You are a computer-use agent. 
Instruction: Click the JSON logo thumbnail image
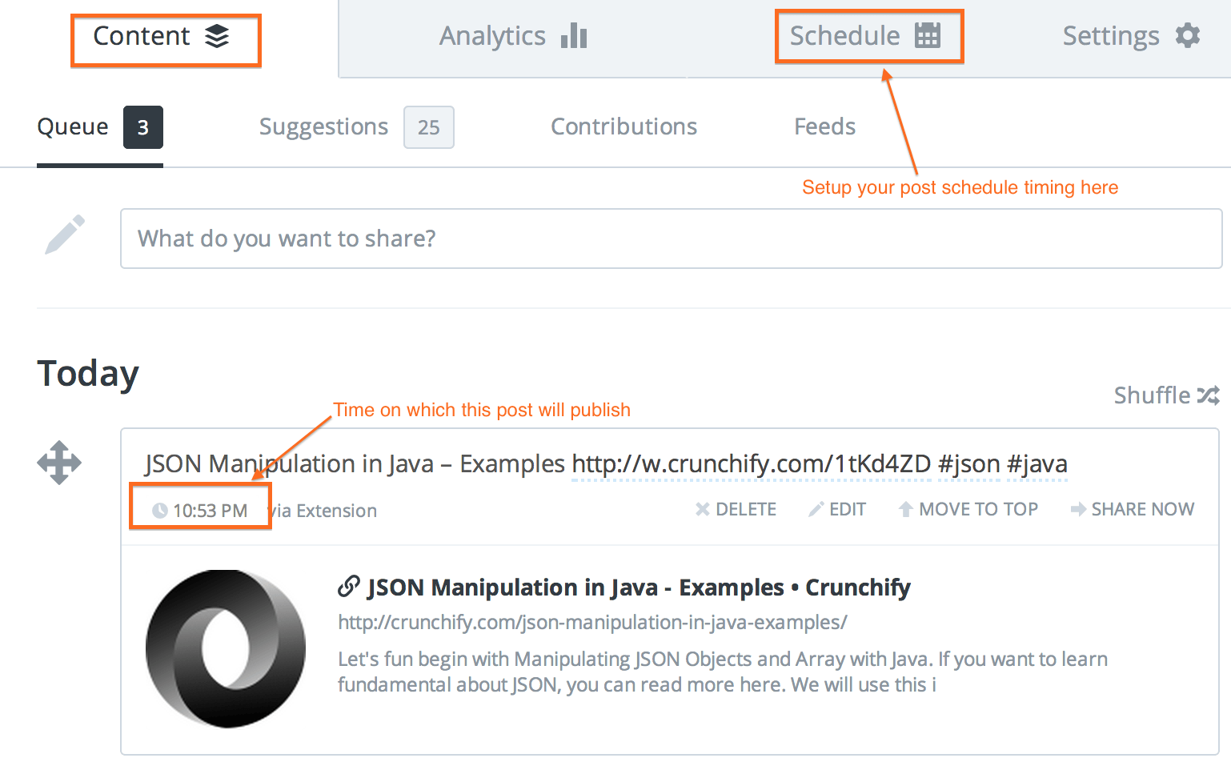tap(226, 648)
